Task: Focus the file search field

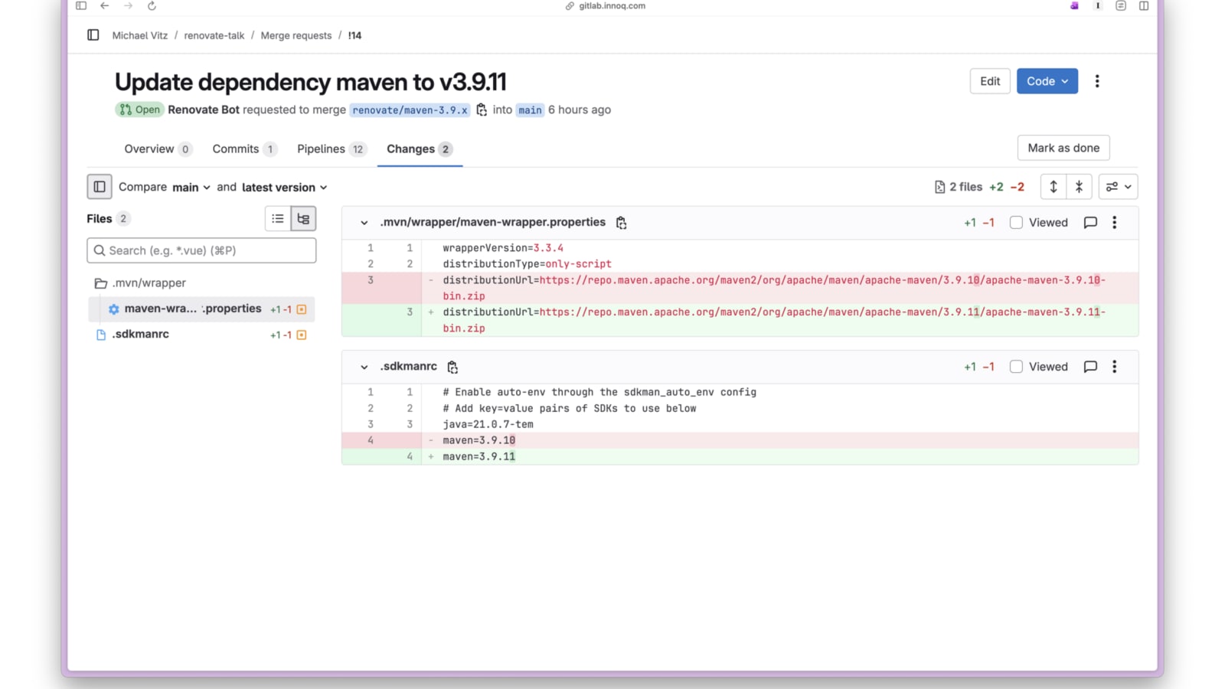Action: (x=201, y=250)
